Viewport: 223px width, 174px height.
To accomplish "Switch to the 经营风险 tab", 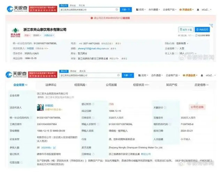I will [81, 85].
